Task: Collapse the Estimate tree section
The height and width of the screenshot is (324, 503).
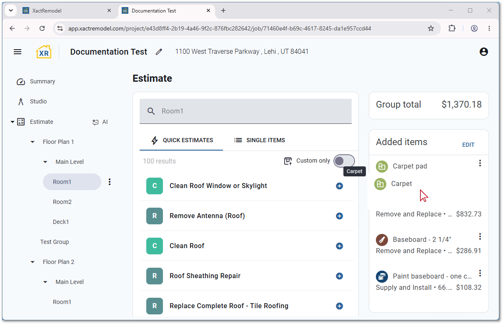Action: pos(12,122)
